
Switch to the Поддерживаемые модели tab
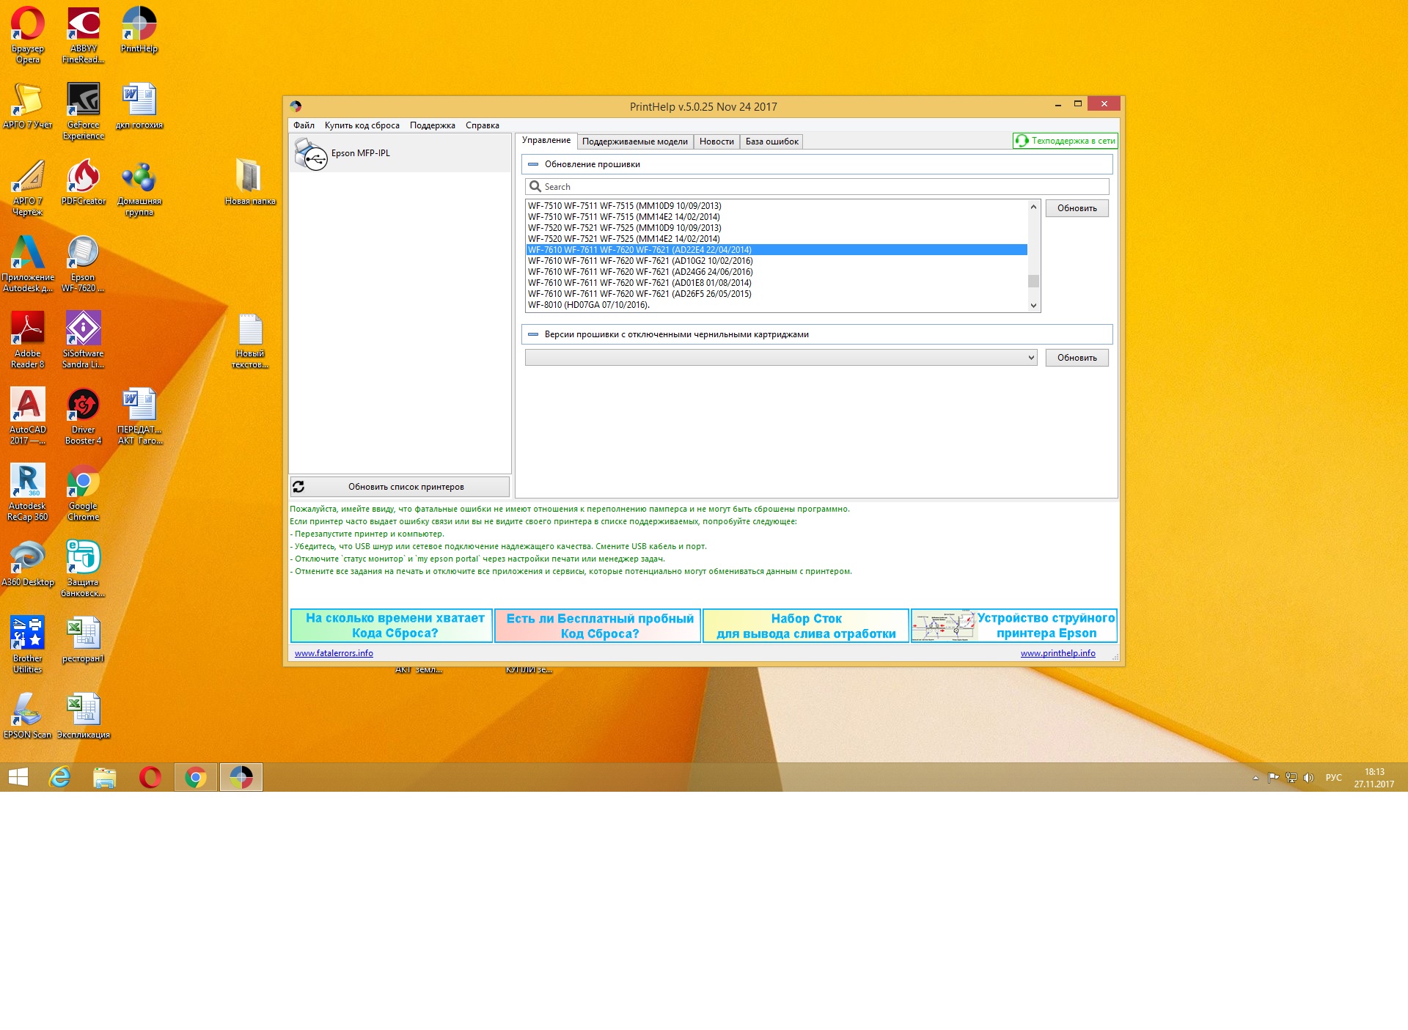635,141
